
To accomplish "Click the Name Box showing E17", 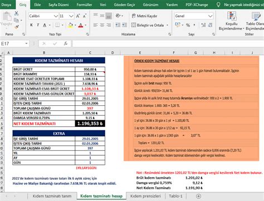I will click(12, 44).
